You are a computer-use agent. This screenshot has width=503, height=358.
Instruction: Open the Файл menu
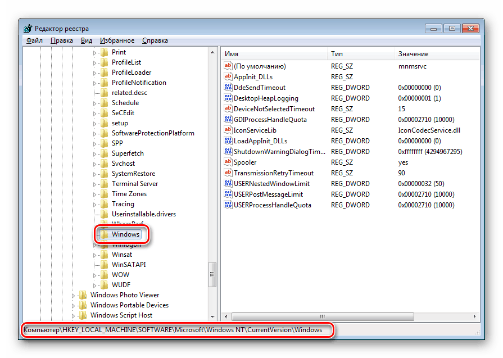coord(34,40)
